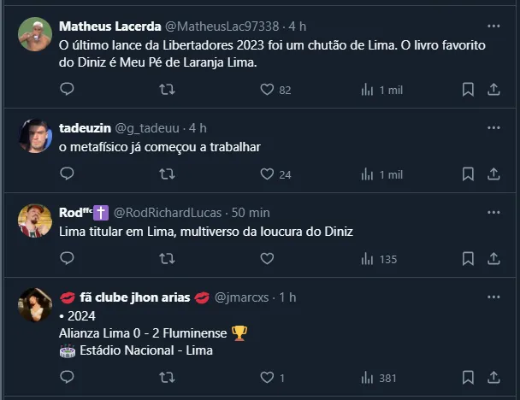Open the @RodRichardLucas profile link

coord(167,212)
